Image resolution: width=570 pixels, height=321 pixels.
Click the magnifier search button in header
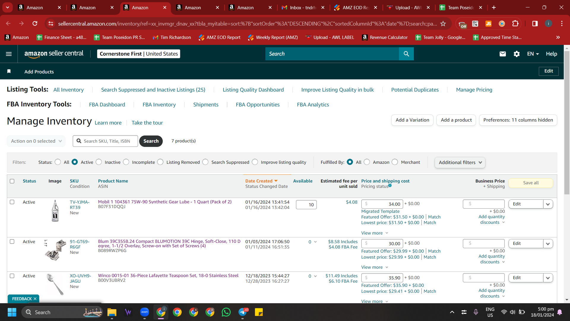tap(406, 54)
